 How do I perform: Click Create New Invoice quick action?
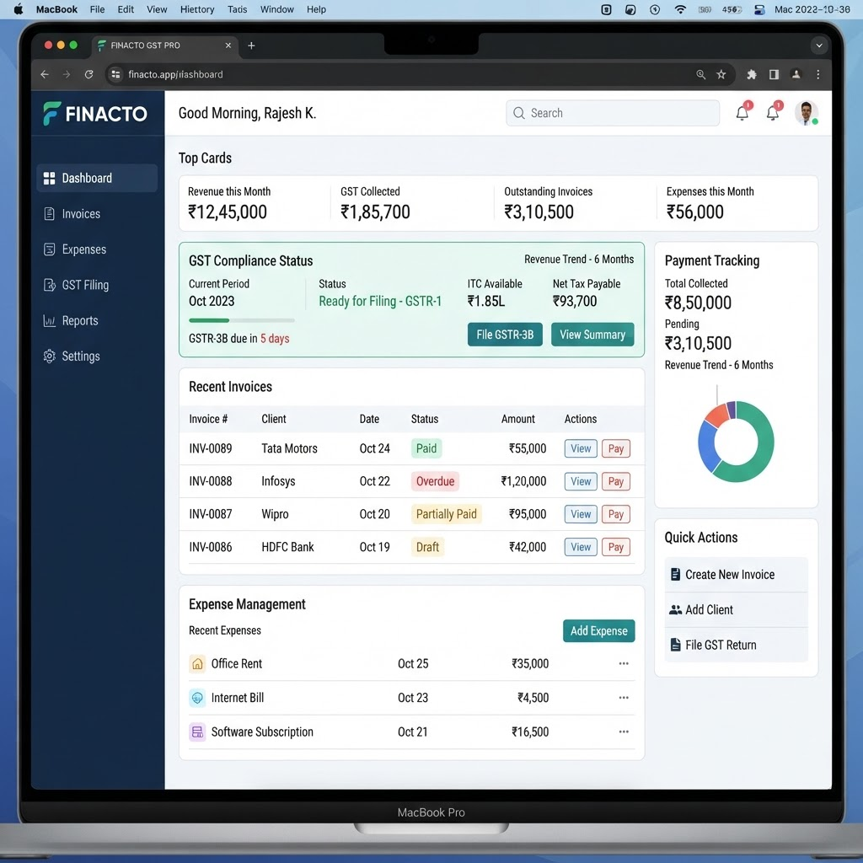coord(736,575)
